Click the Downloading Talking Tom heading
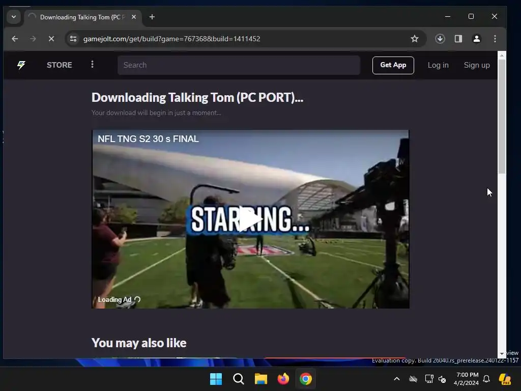The width and height of the screenshot is (521, 391). pos(197,98)
